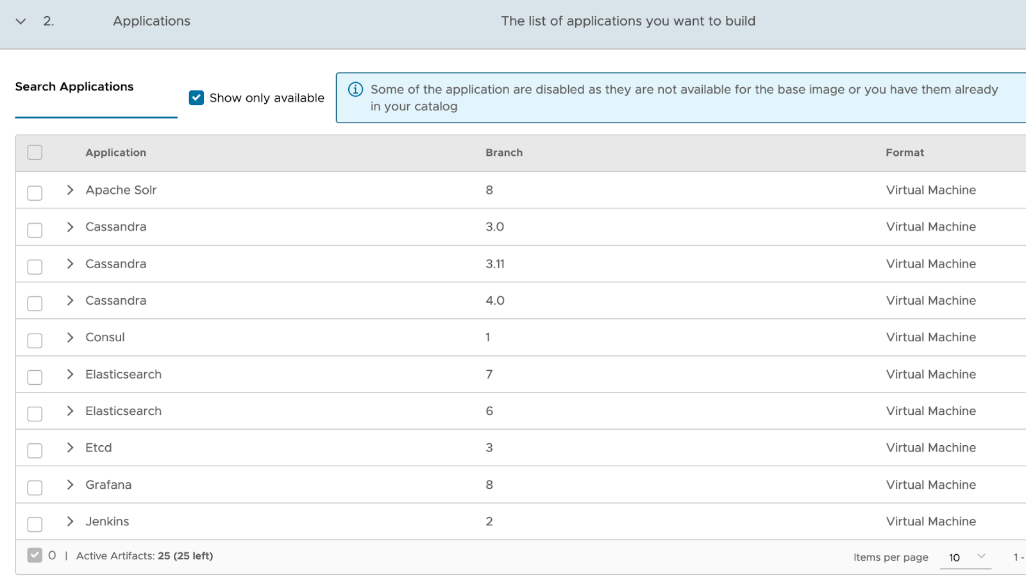Check the Cassandra 3.11 row checkbox
The width and height of the screenshot is (1026, 585).
pos(35,266)
